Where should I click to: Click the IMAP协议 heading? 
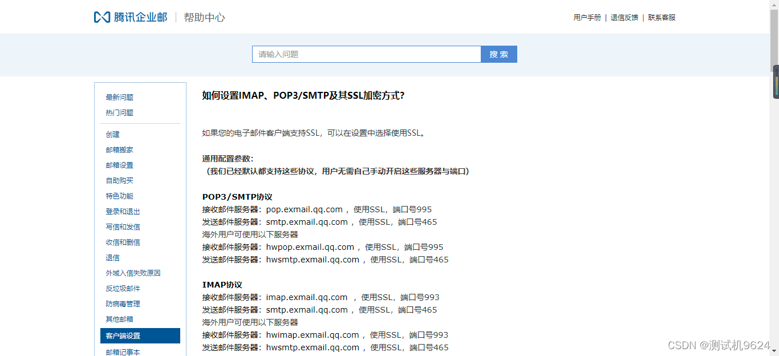[x=222, y=285]
